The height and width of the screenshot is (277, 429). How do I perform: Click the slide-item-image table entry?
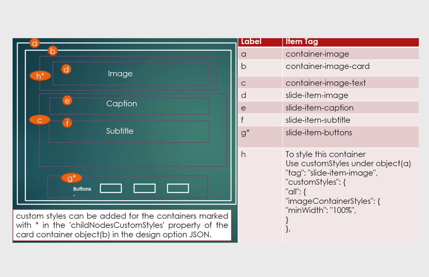317,95
